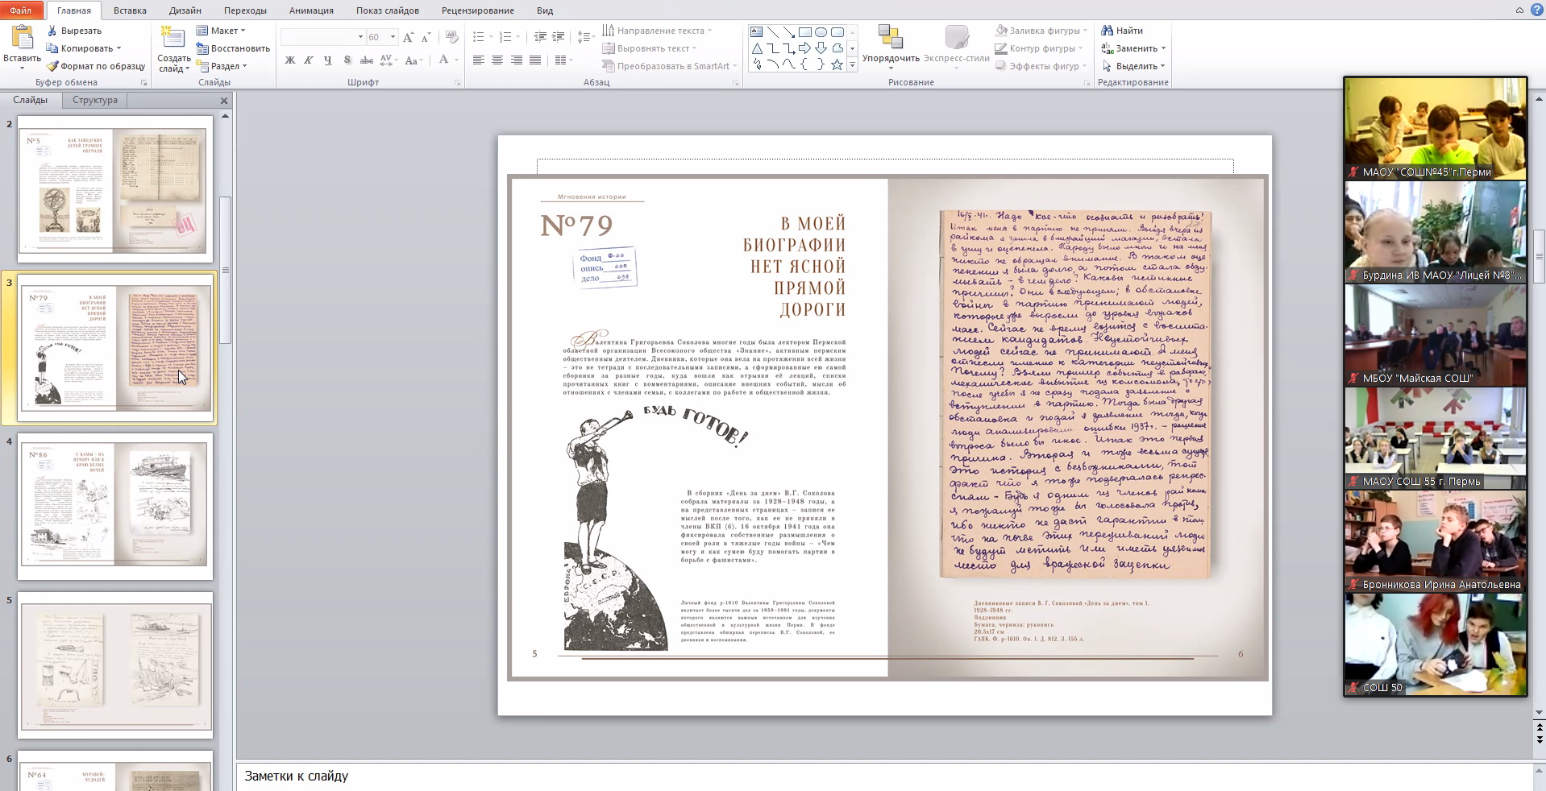Viewport: 1546px width, 791px height.
Task: Select slide 4 thumbnail in the slides panel
Action: [x=116, y=505]
